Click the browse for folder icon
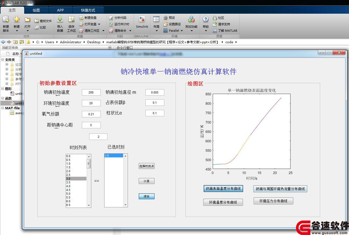Viewport: 349px width, 235px height. coord(22,42)
